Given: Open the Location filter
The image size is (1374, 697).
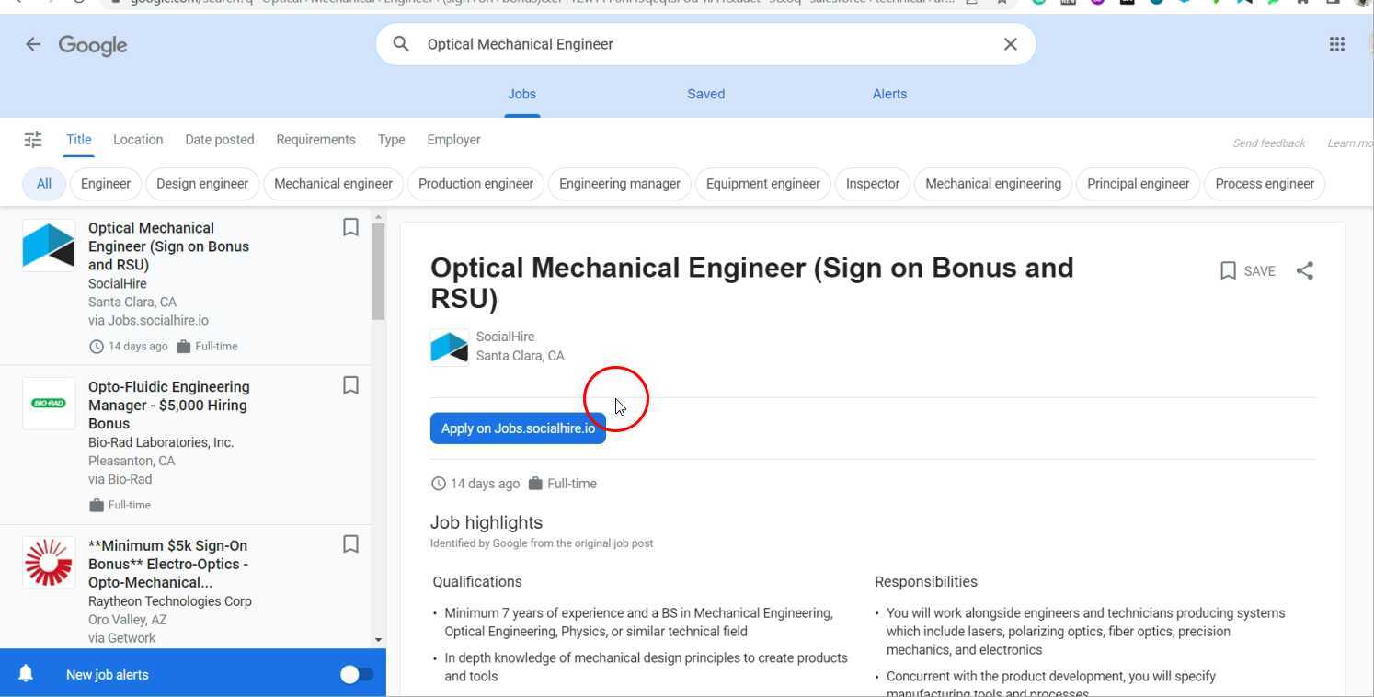Looking at the screenshot, I should (x=138, y=140).
